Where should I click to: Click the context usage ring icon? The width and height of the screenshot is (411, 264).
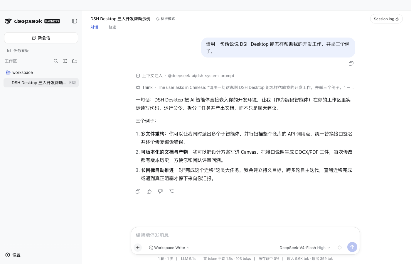point(340,248)
